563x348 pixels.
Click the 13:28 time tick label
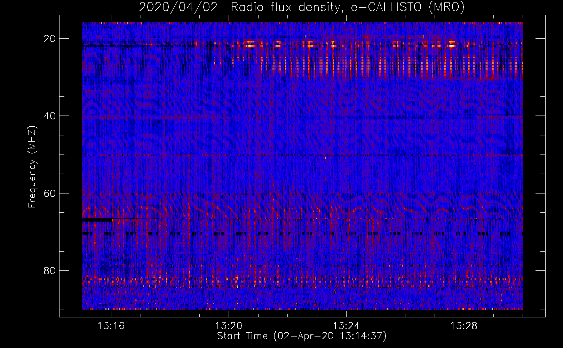pyautogui.click(x=464, y=326)
